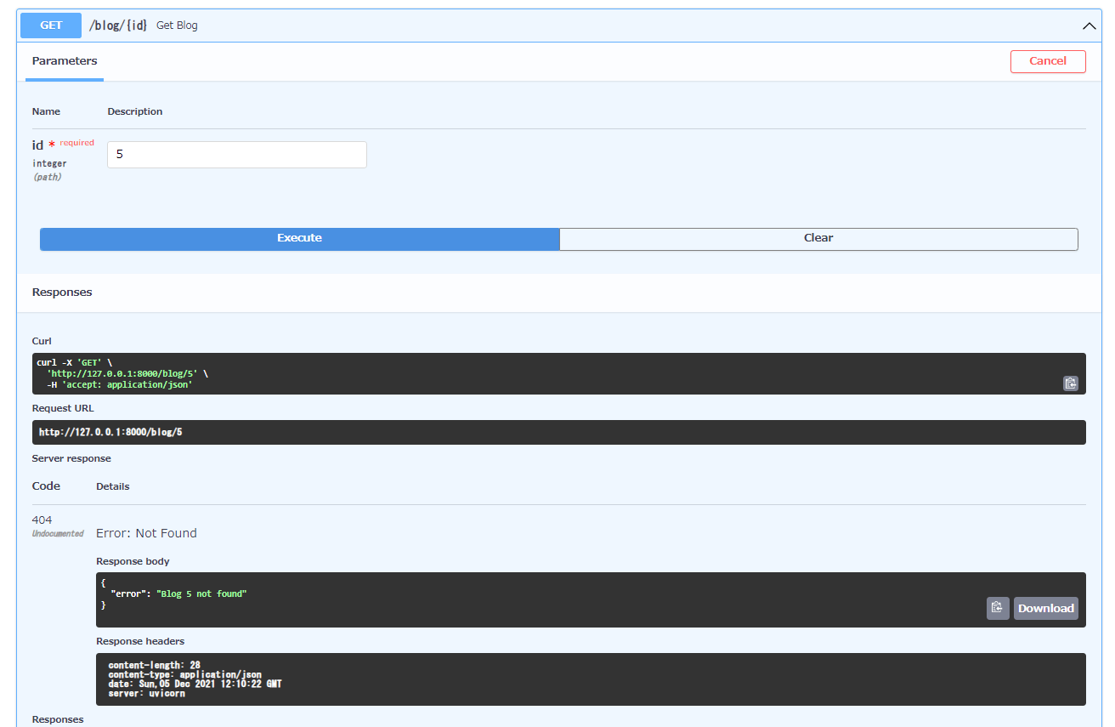Click the Error: Not Found message
This screenshot has width=1115, height=727.
pos(146,532)
